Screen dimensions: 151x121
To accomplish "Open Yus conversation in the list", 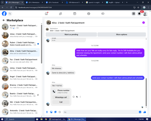I will pos(20,61).
